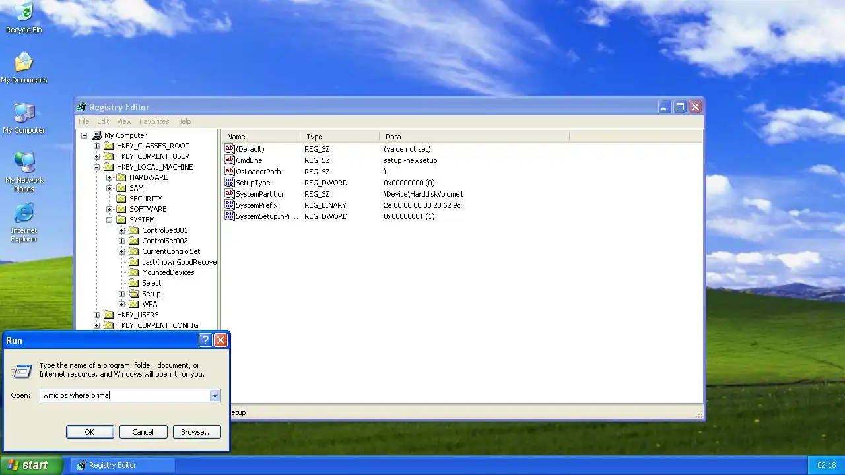Collapse the HKEY_LOCAL_MACHINE node

point(96,167)
